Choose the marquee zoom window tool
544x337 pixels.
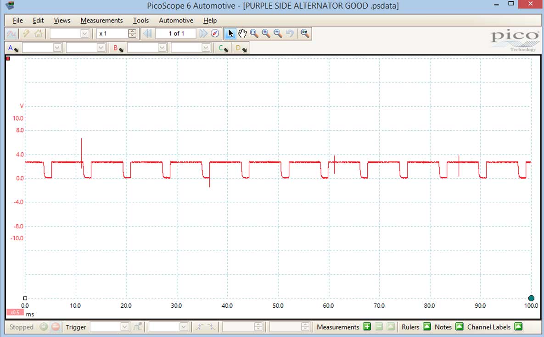coord(254,33)
